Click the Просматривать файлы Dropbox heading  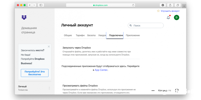coord(80,85)
